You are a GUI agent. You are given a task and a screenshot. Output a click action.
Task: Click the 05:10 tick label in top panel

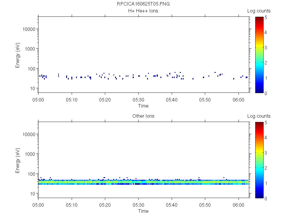pyautogui.click(x=72, y=100)
